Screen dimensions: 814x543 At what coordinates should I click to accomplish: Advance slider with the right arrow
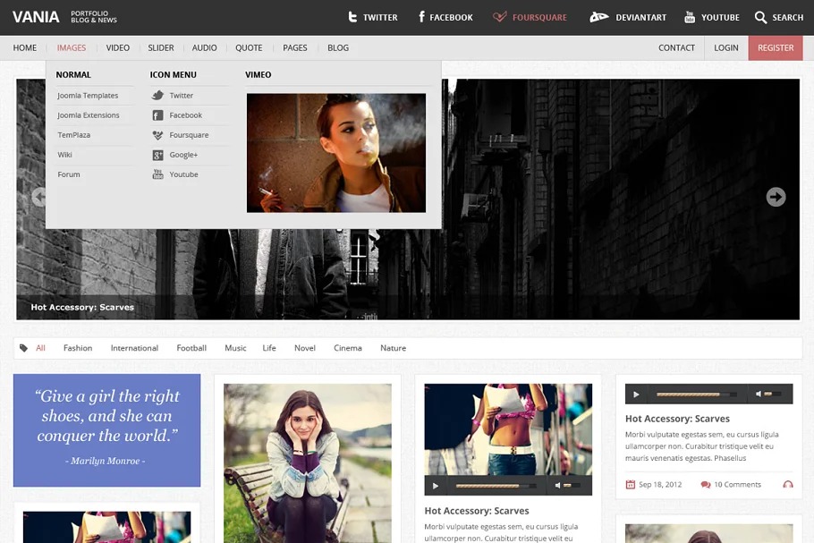(776, 197)
